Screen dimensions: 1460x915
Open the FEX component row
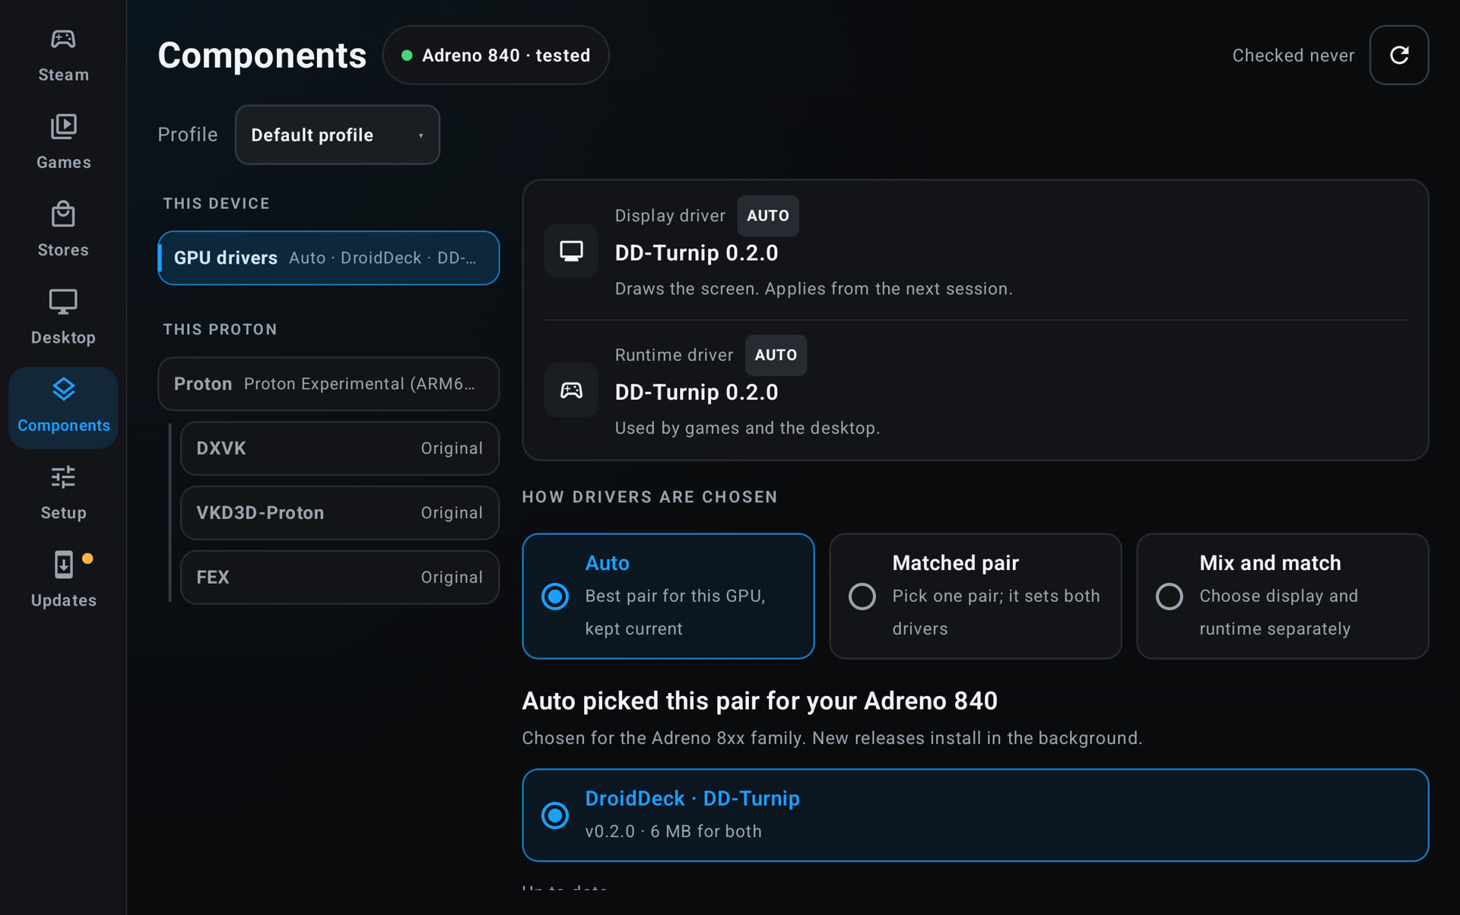339,578
